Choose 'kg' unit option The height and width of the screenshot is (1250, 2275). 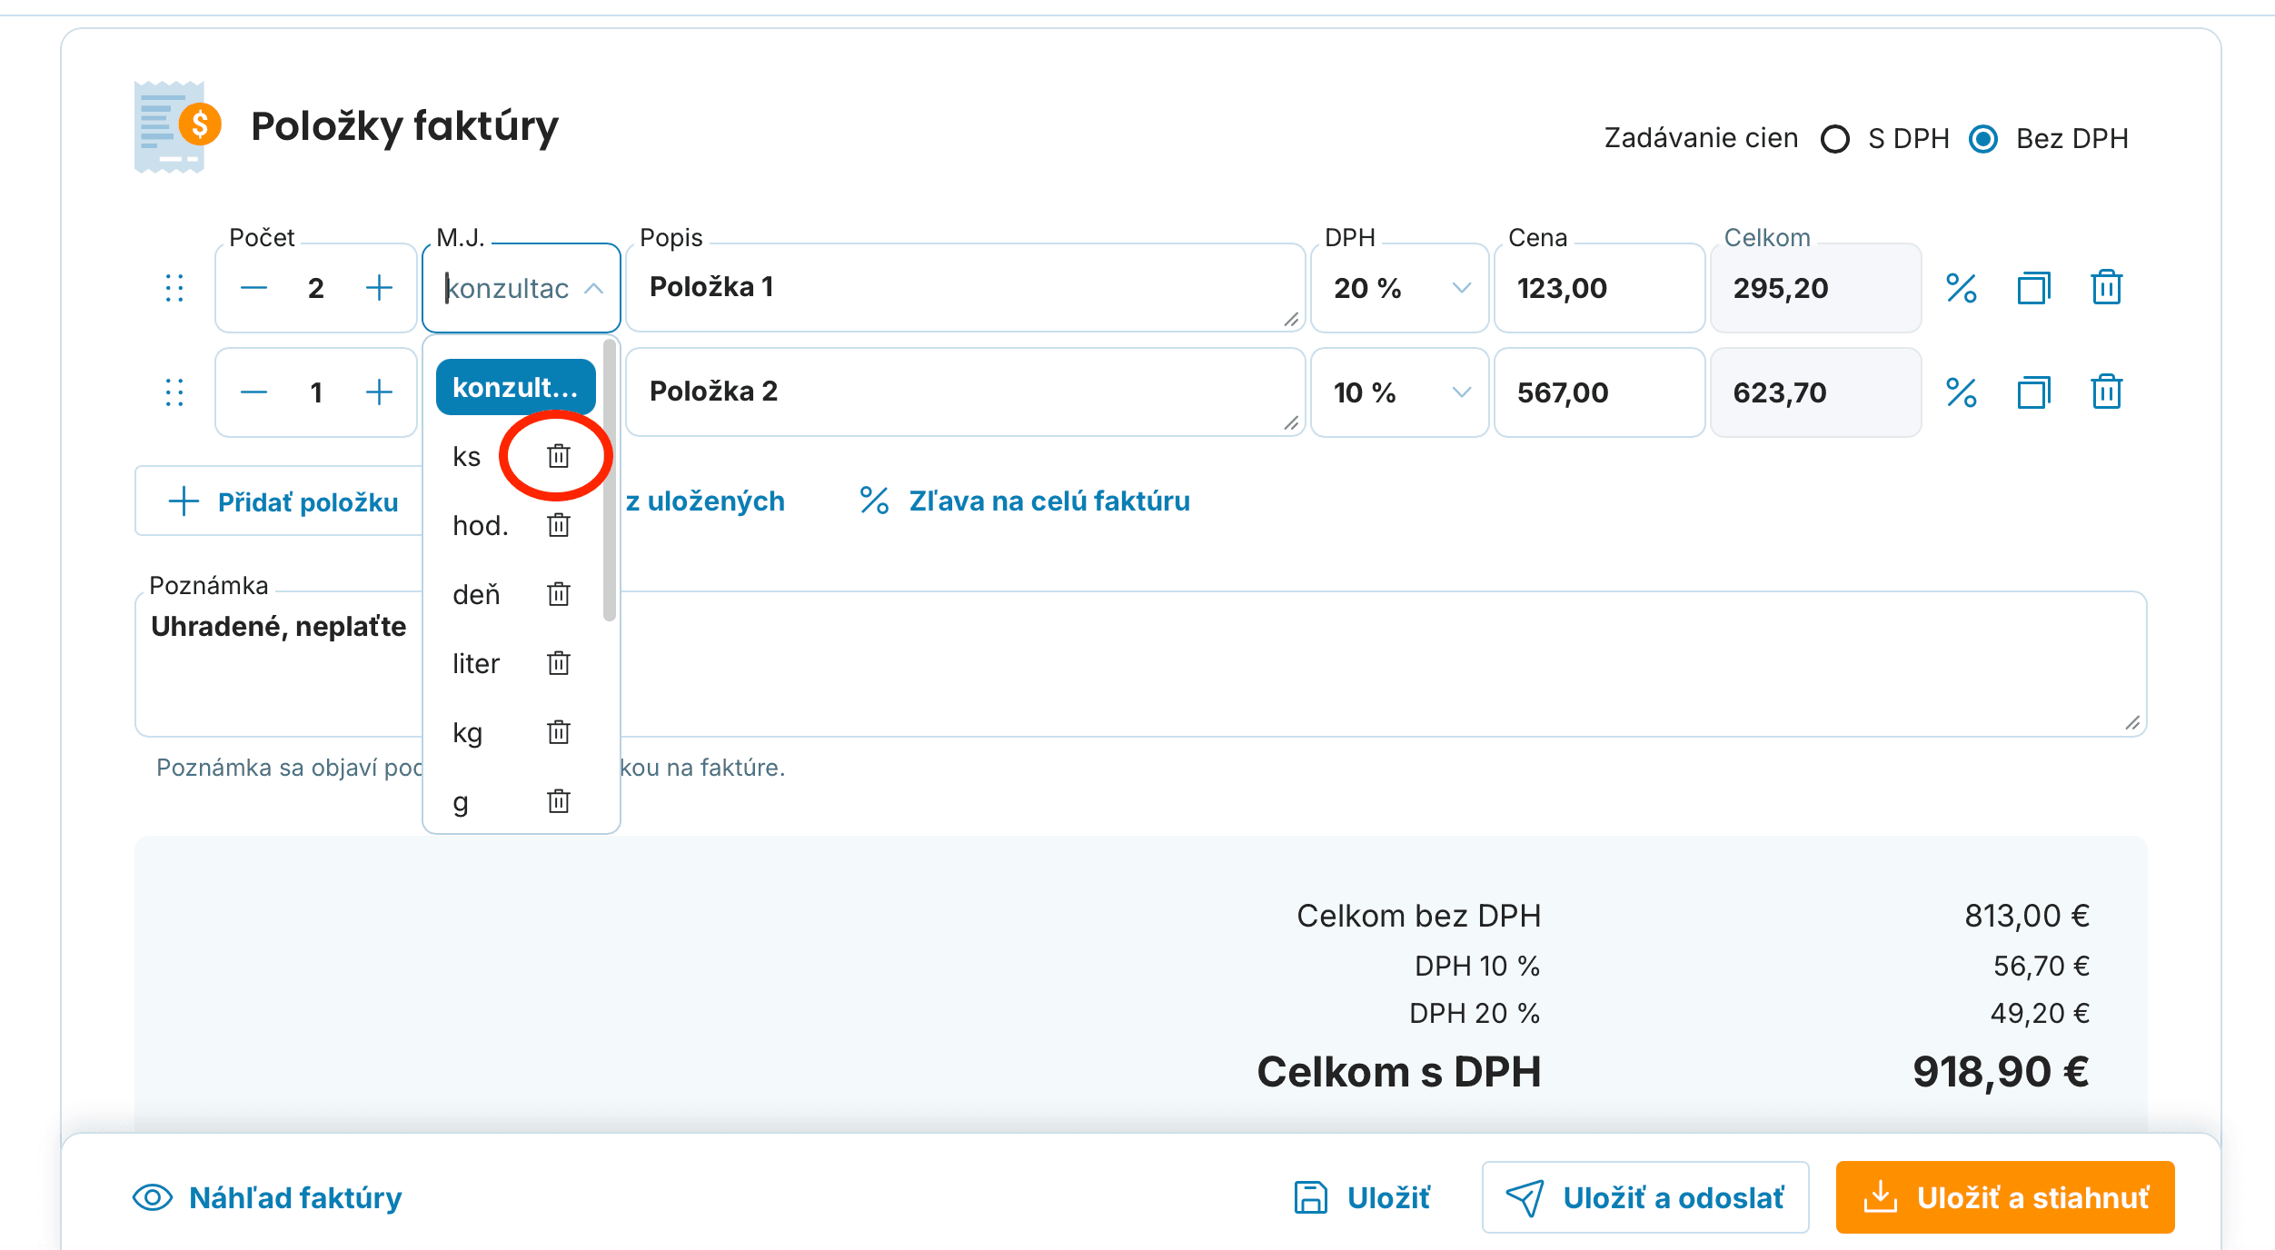point(468,732)
